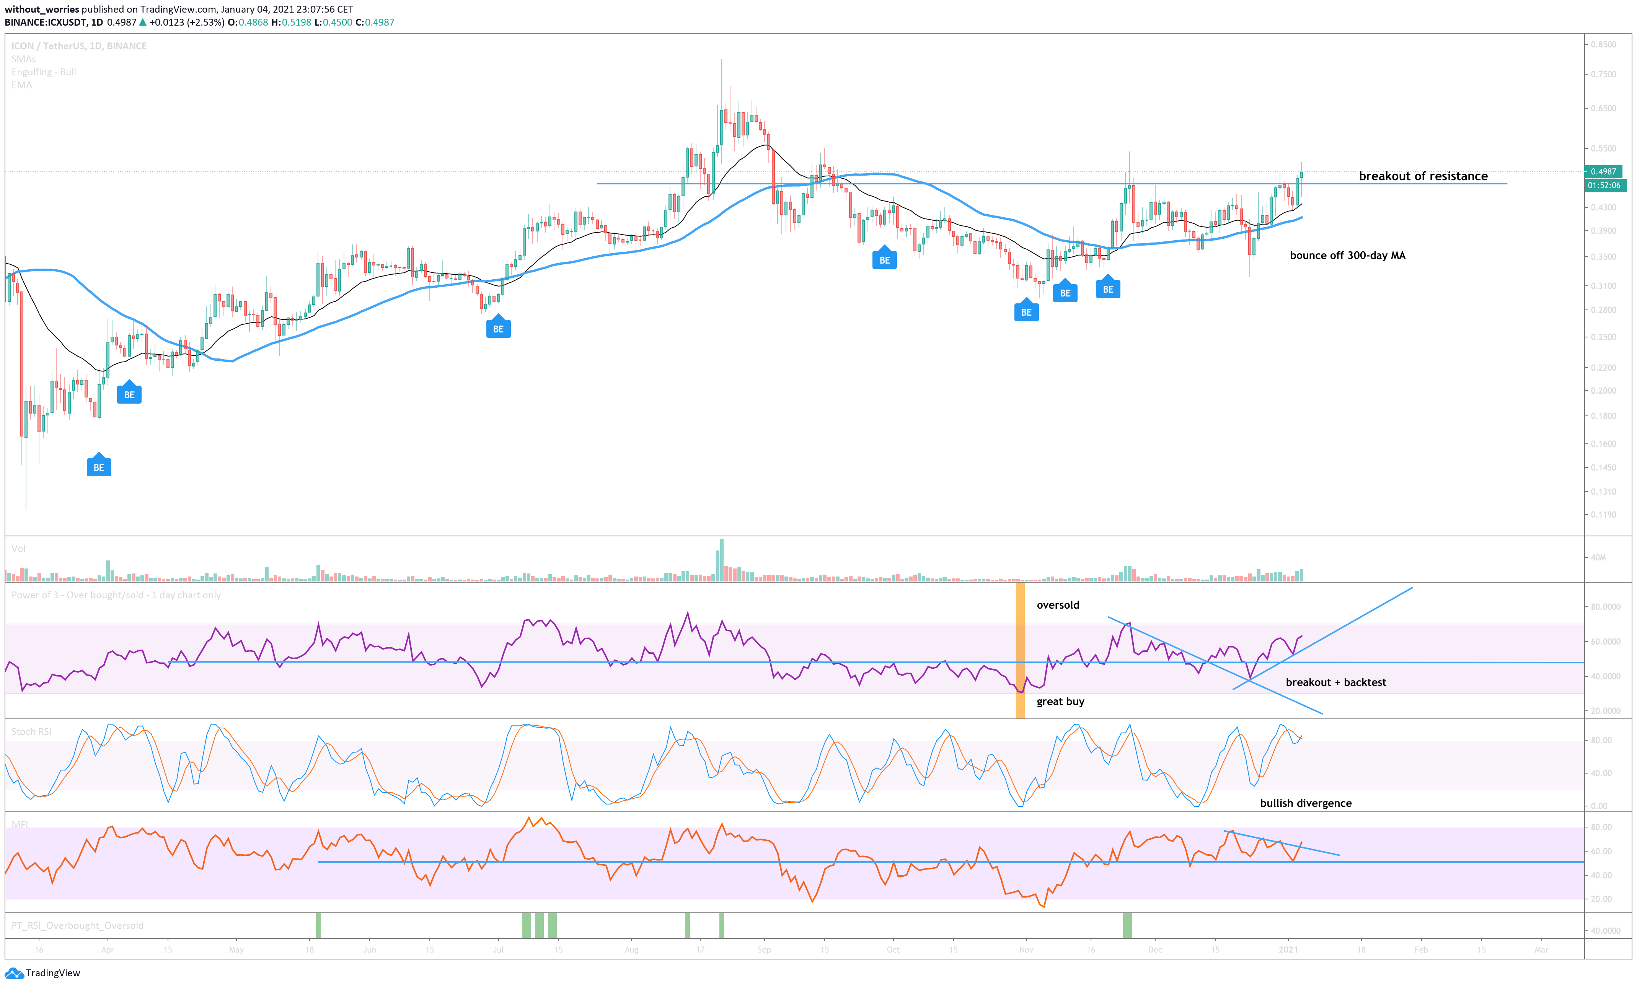Image resolution: width=1637 pixels, height=987 pixels.
Task: Click the 'breakout + backtest' annotation
Action: tap(1336, 682)
